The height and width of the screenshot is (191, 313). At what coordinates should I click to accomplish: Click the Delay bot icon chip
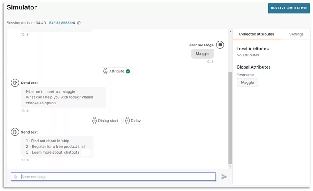point(133,121)
